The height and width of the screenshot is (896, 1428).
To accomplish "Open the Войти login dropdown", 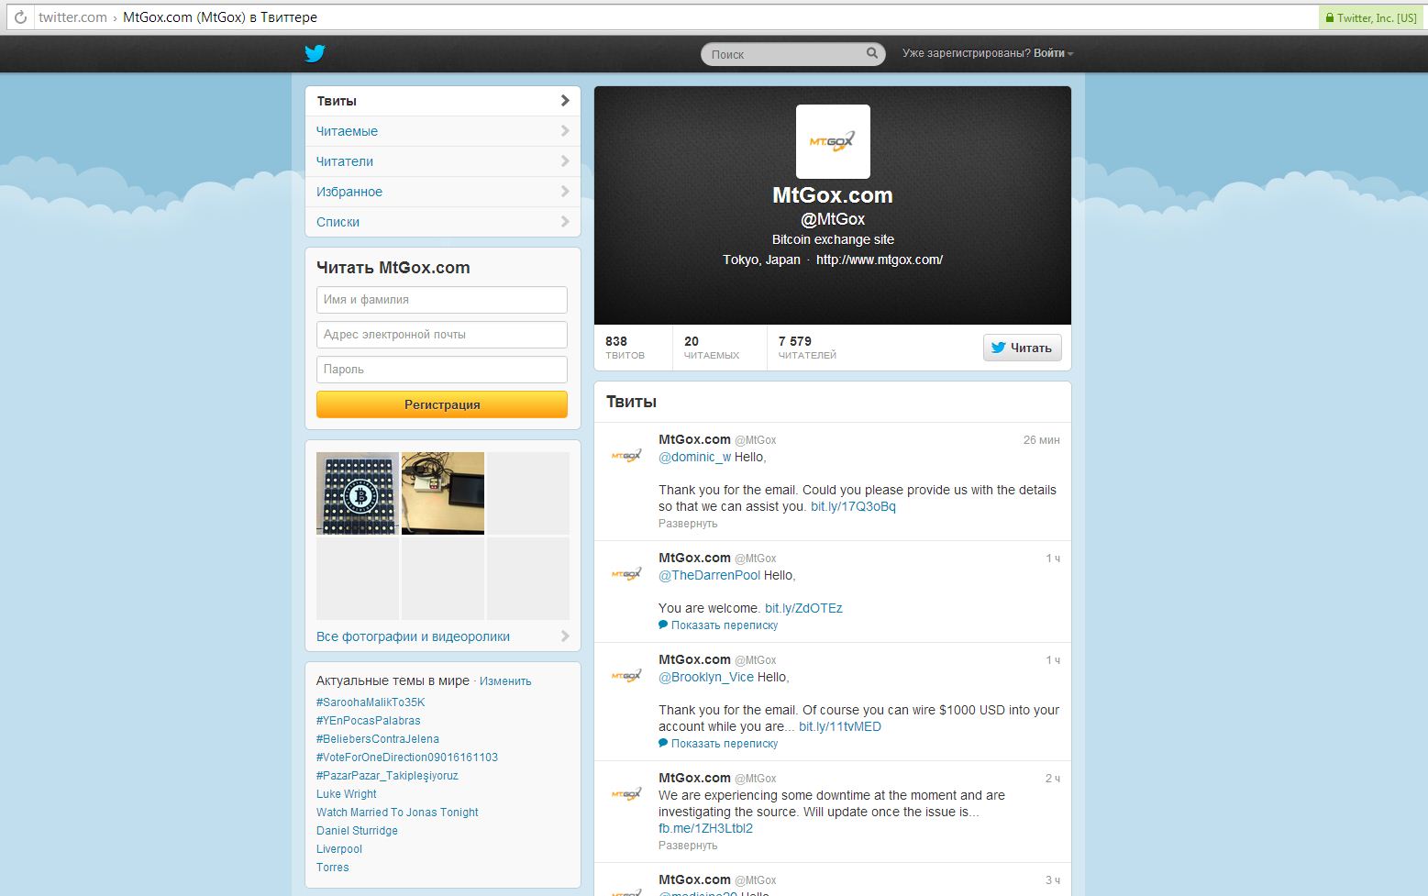I will click(x=1053, y=53).
